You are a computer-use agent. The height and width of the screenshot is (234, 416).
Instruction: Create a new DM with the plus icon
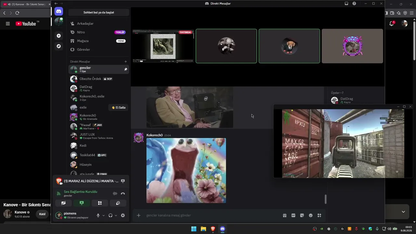(x=126, y=61)
